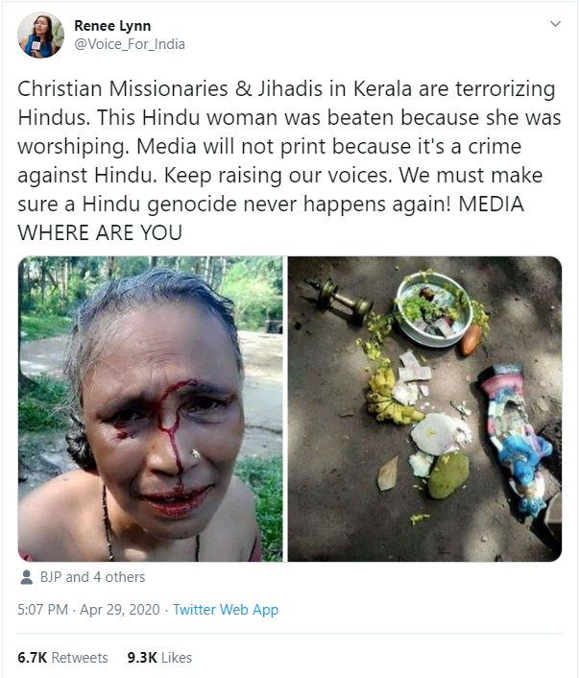Click the word Likes beside 9.3K
The image size is (580, 678).
tap(177, 658)
